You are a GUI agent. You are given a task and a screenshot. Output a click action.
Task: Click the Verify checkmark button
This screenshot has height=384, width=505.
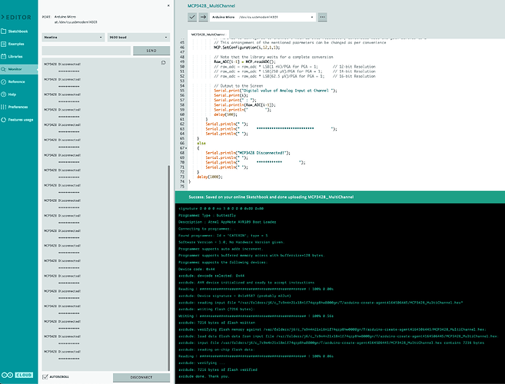tap(192, 17)
